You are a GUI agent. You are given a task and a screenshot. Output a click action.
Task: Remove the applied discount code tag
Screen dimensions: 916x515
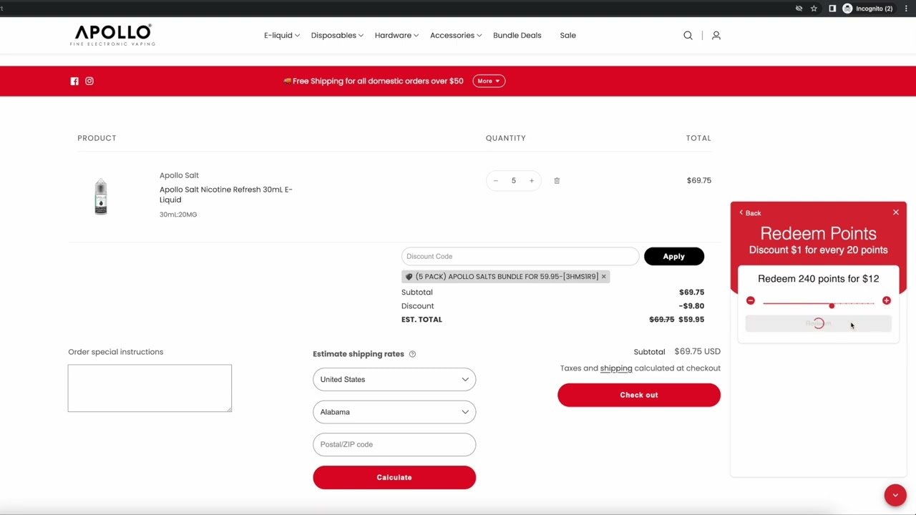click(603, 276)
